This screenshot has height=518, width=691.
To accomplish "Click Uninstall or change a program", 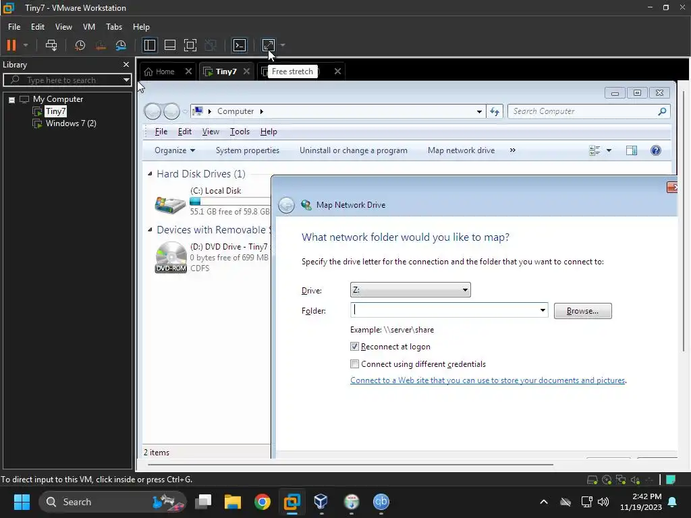I will pos(354,150).
